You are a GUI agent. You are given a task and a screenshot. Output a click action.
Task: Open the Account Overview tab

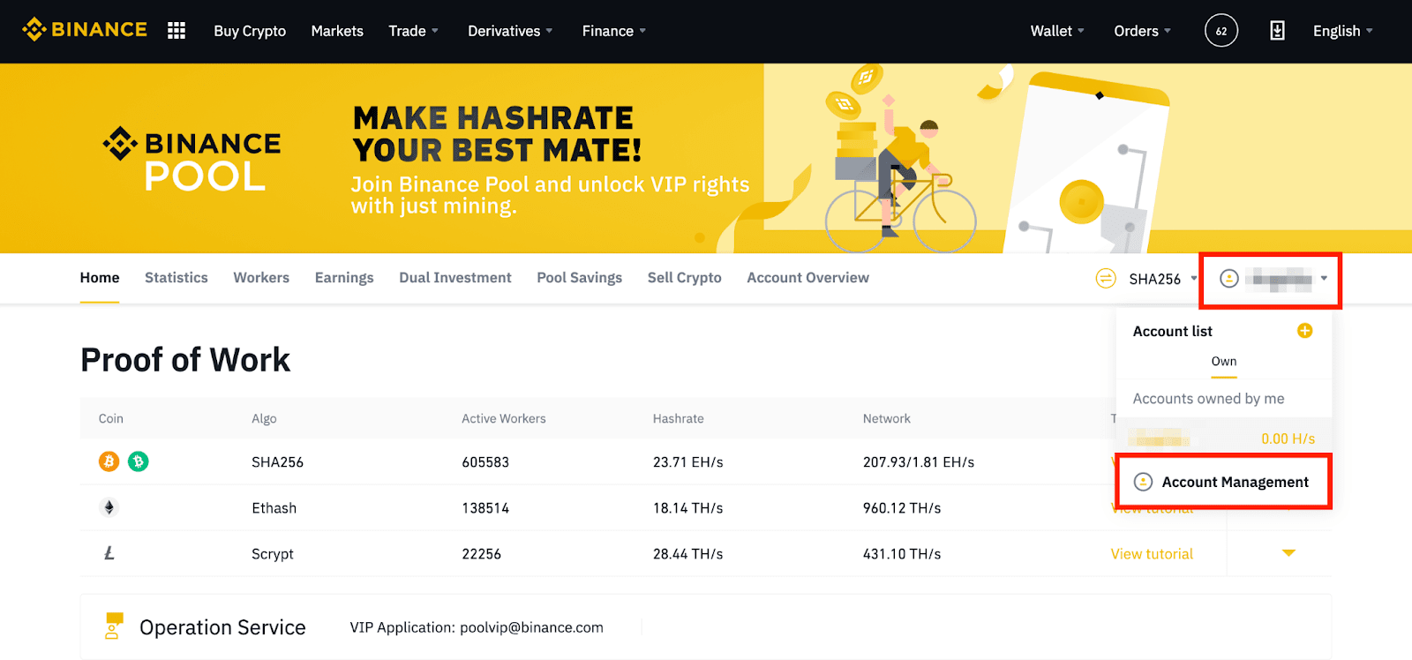tap(808, 278)
